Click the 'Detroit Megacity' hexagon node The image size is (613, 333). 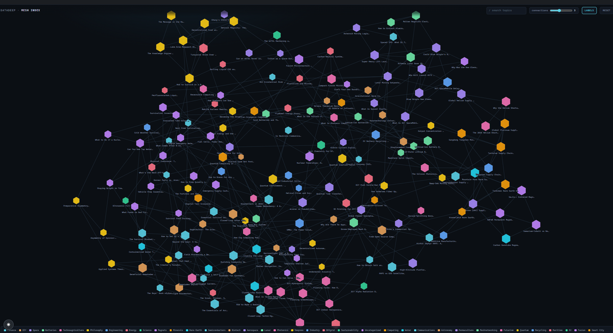(233, 21)
